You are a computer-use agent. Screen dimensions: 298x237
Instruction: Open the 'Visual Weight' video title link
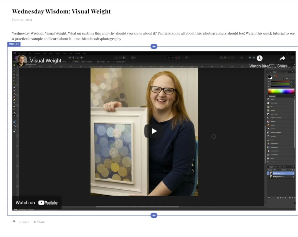pyautogui.click(x=45, y=61)
